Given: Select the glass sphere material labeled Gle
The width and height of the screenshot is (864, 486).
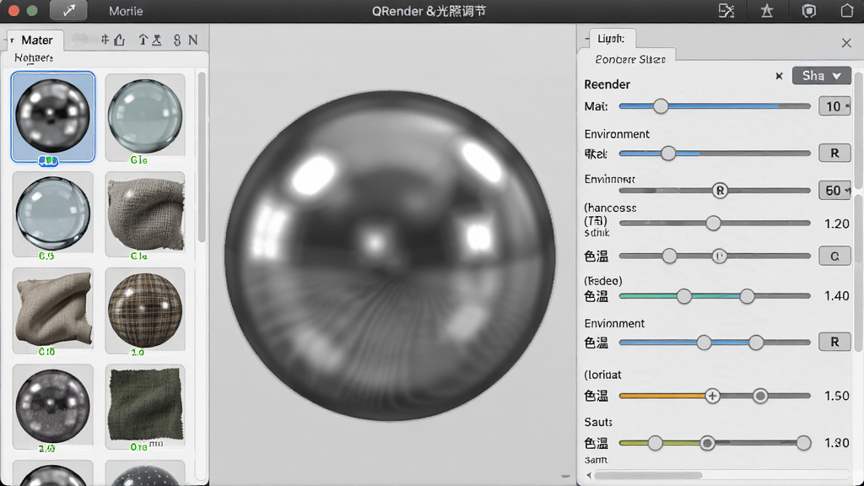Looking at the screenshot, I should point(145,116).
